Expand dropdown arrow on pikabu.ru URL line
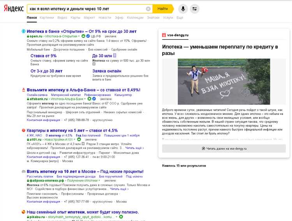Image resolution: width=292 pixels, height=221 pixels. pyautogui.click(x=116, y=217)
